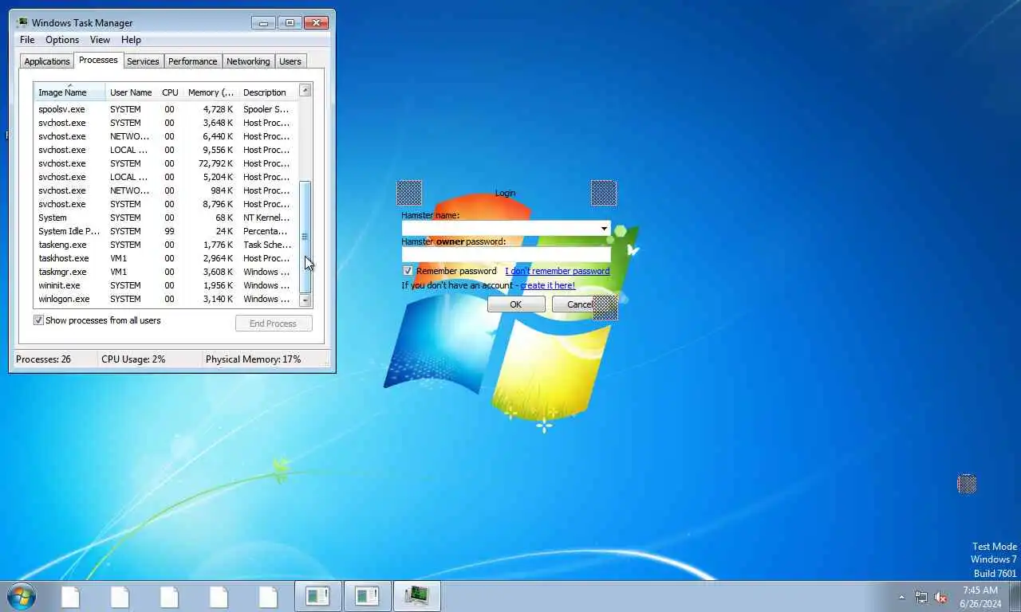
Task: Sort by the Description column header
Action: click(268, 92)
